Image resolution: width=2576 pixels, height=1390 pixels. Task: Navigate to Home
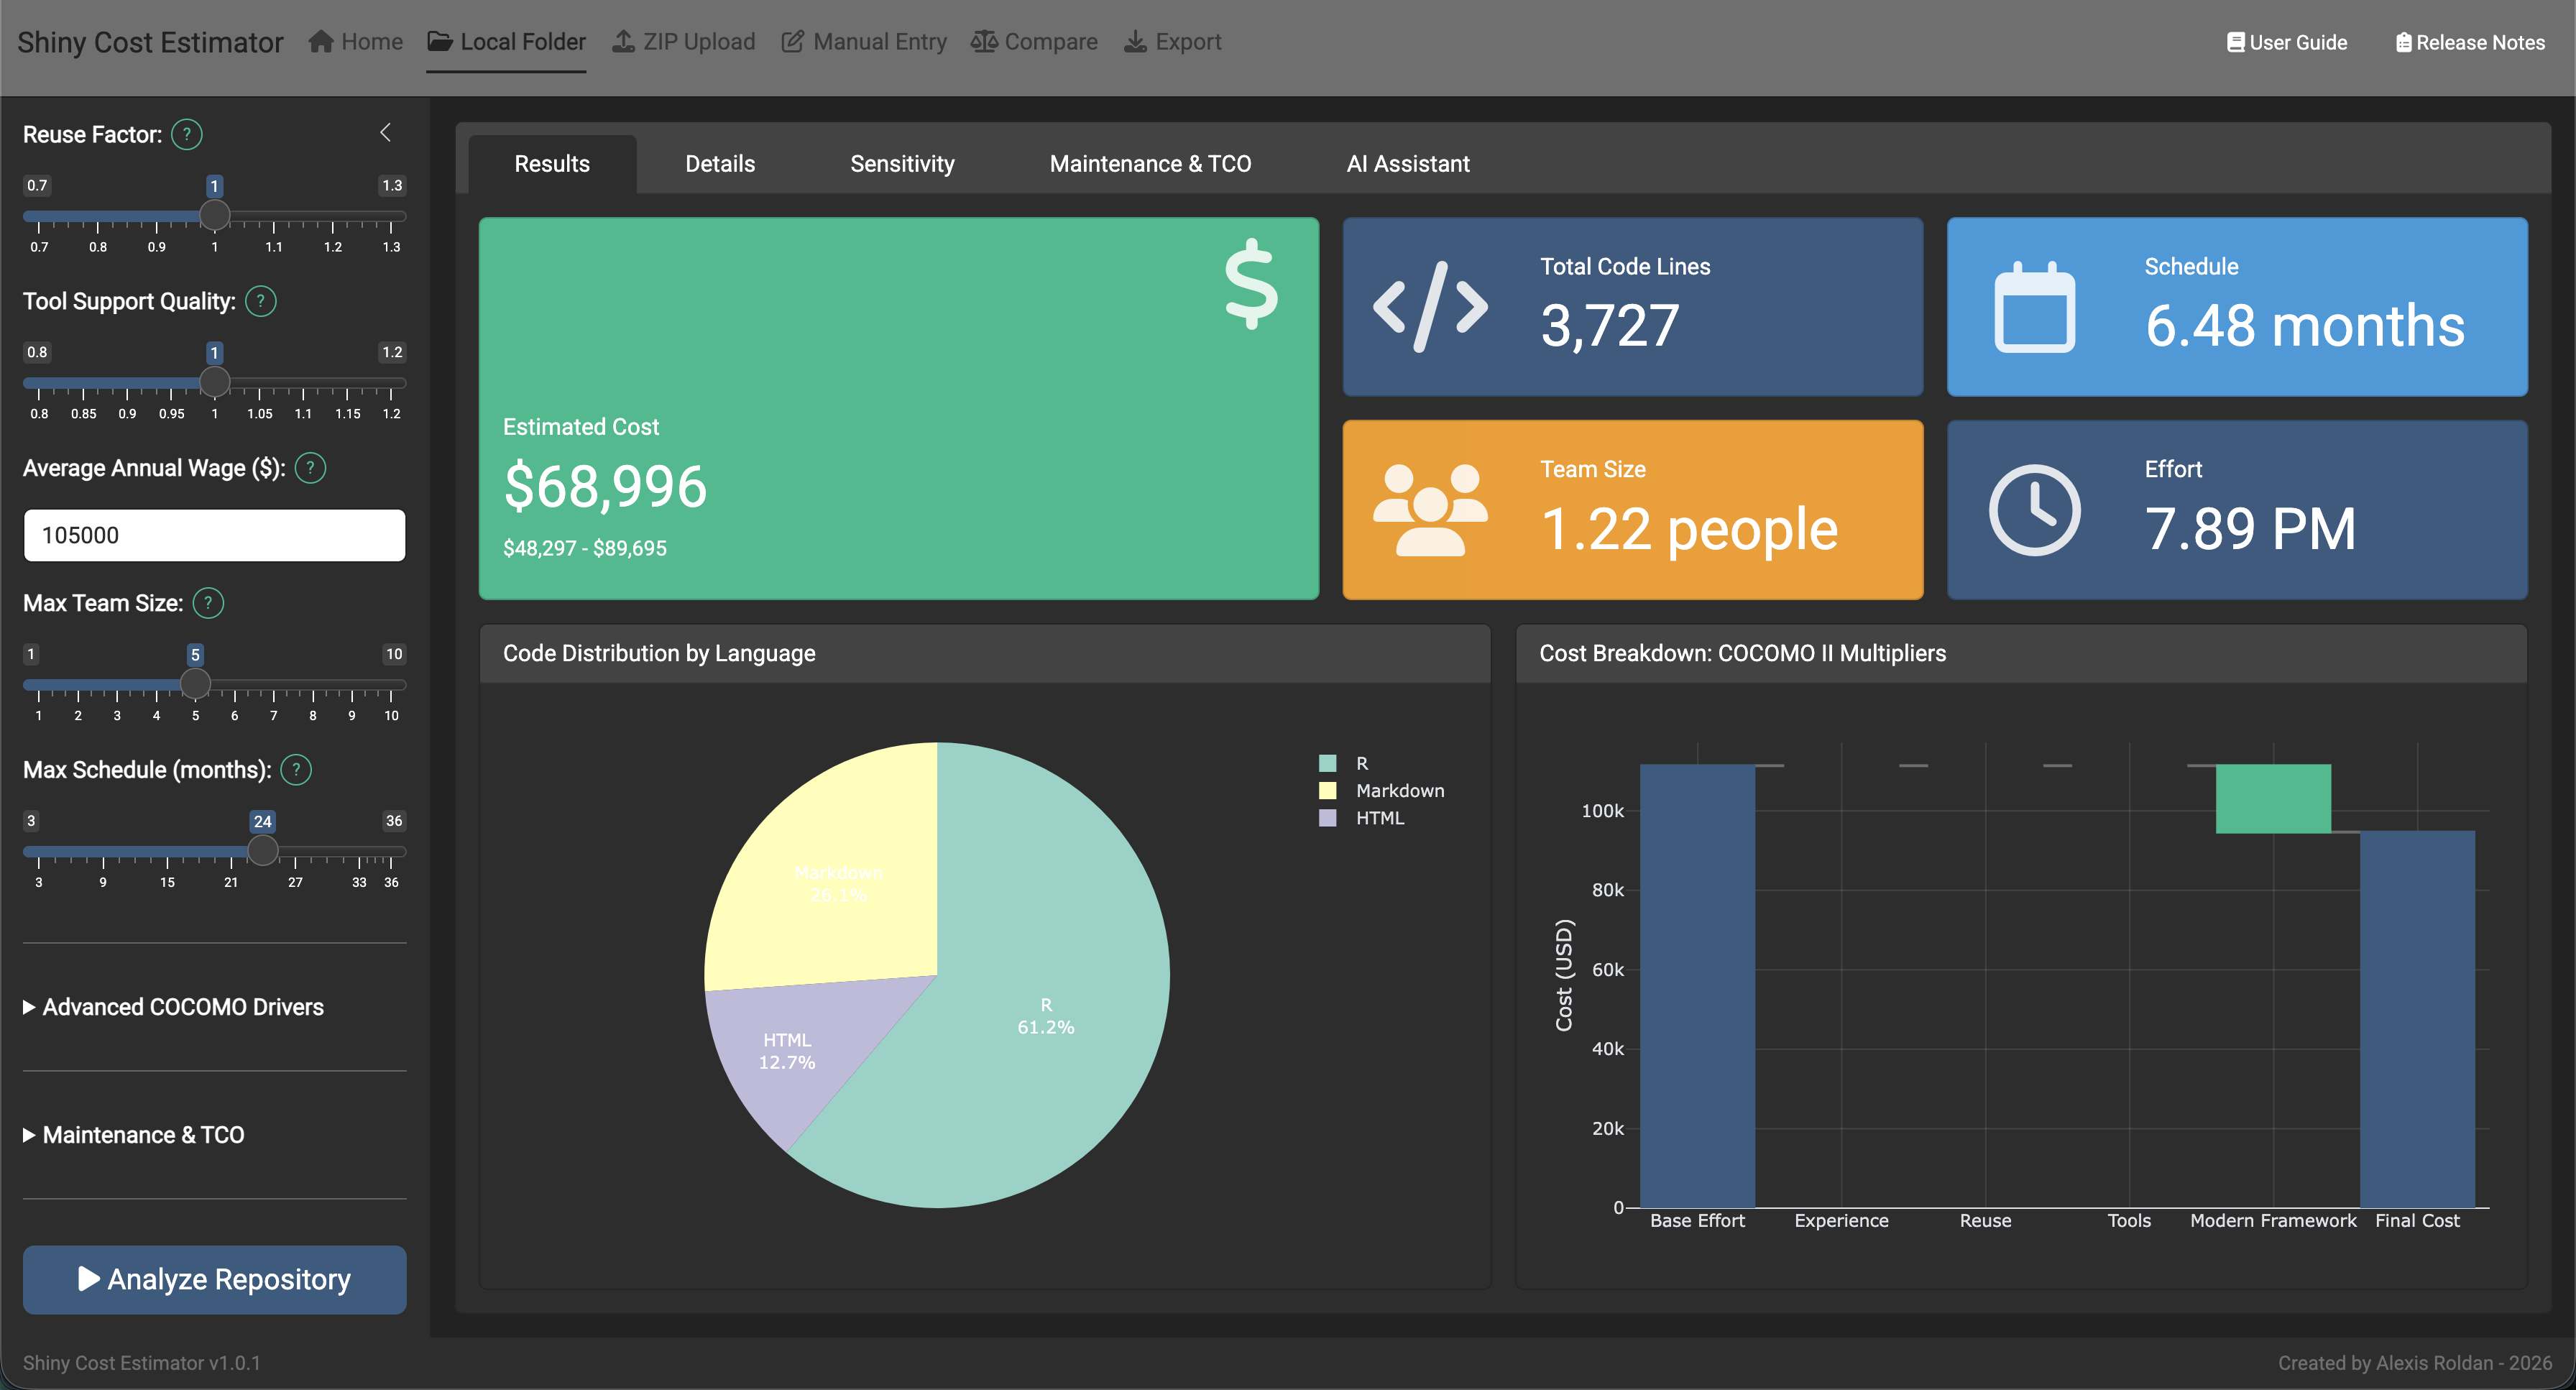coord(356,41)
